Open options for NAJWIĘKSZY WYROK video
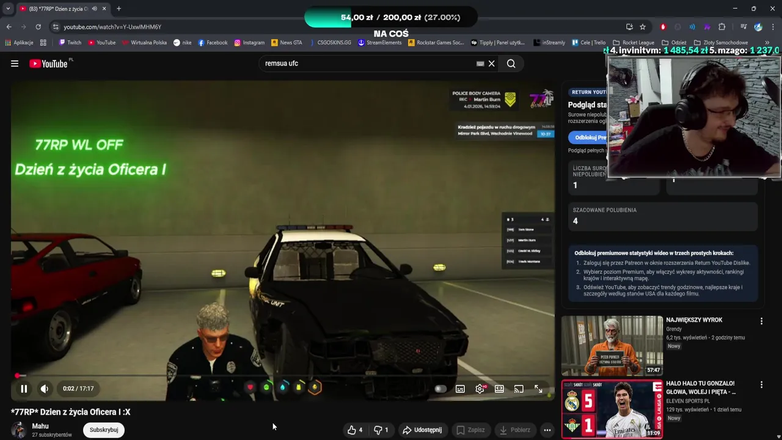This screenshot has width=782, height=440. pyautogui.click(x=761, y=321)
